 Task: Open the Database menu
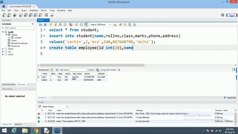pyautogui.click(x=34, y=10)
